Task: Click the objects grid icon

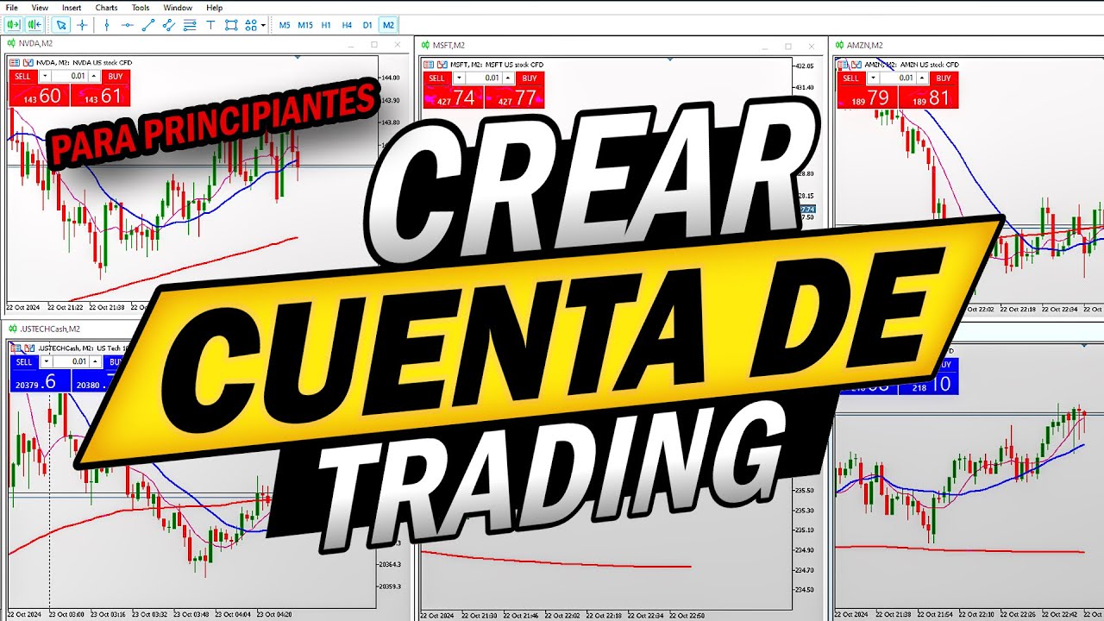Action: tap(251, 25)
